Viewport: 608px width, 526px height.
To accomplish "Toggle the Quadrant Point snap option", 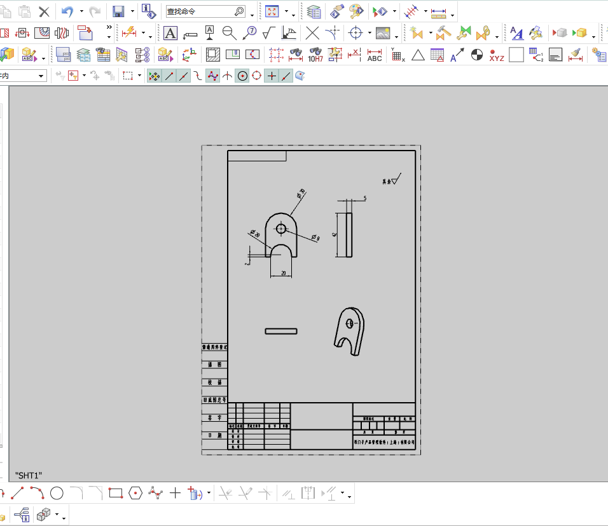I will (257, 76).
